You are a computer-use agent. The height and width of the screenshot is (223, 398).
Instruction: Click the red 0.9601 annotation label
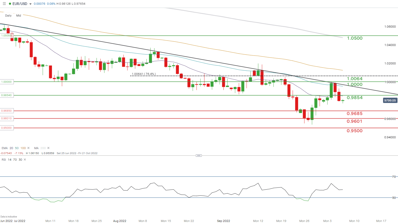[x=355, y=121]
